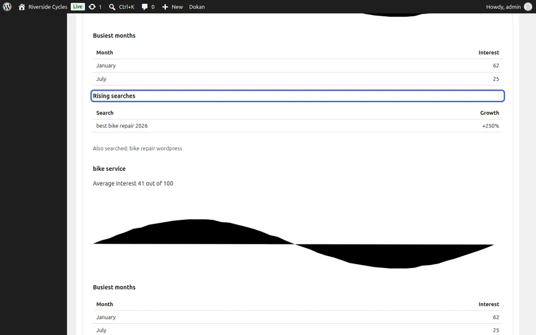Click the Interest column header at top
This screenshot has width=536, height=335.
coord(489,52)
